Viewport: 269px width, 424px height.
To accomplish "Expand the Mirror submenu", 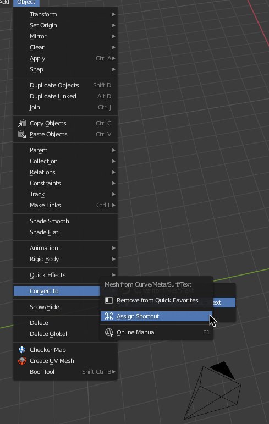I will point(65,36).
